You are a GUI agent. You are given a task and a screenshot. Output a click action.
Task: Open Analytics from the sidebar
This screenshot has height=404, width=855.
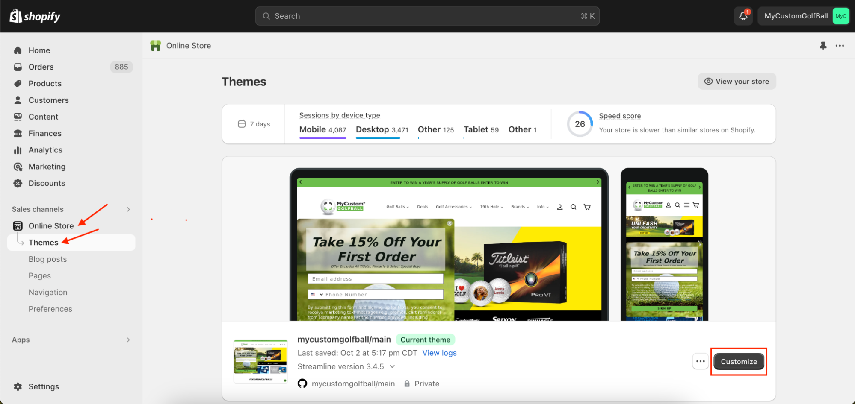[x=45, y=150]
